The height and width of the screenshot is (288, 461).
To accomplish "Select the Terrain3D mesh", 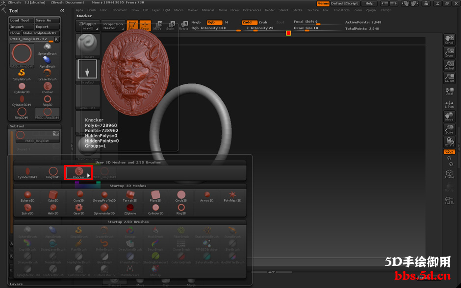I will tap(130, 196).
